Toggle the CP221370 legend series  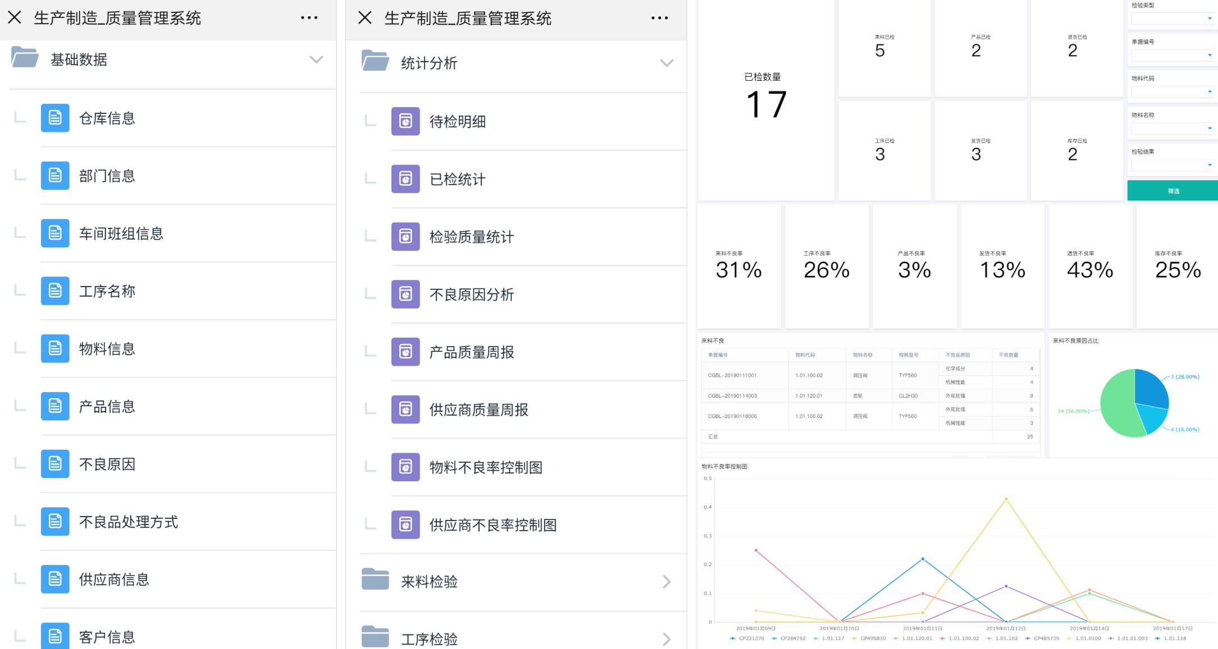[x=747, y=638]
